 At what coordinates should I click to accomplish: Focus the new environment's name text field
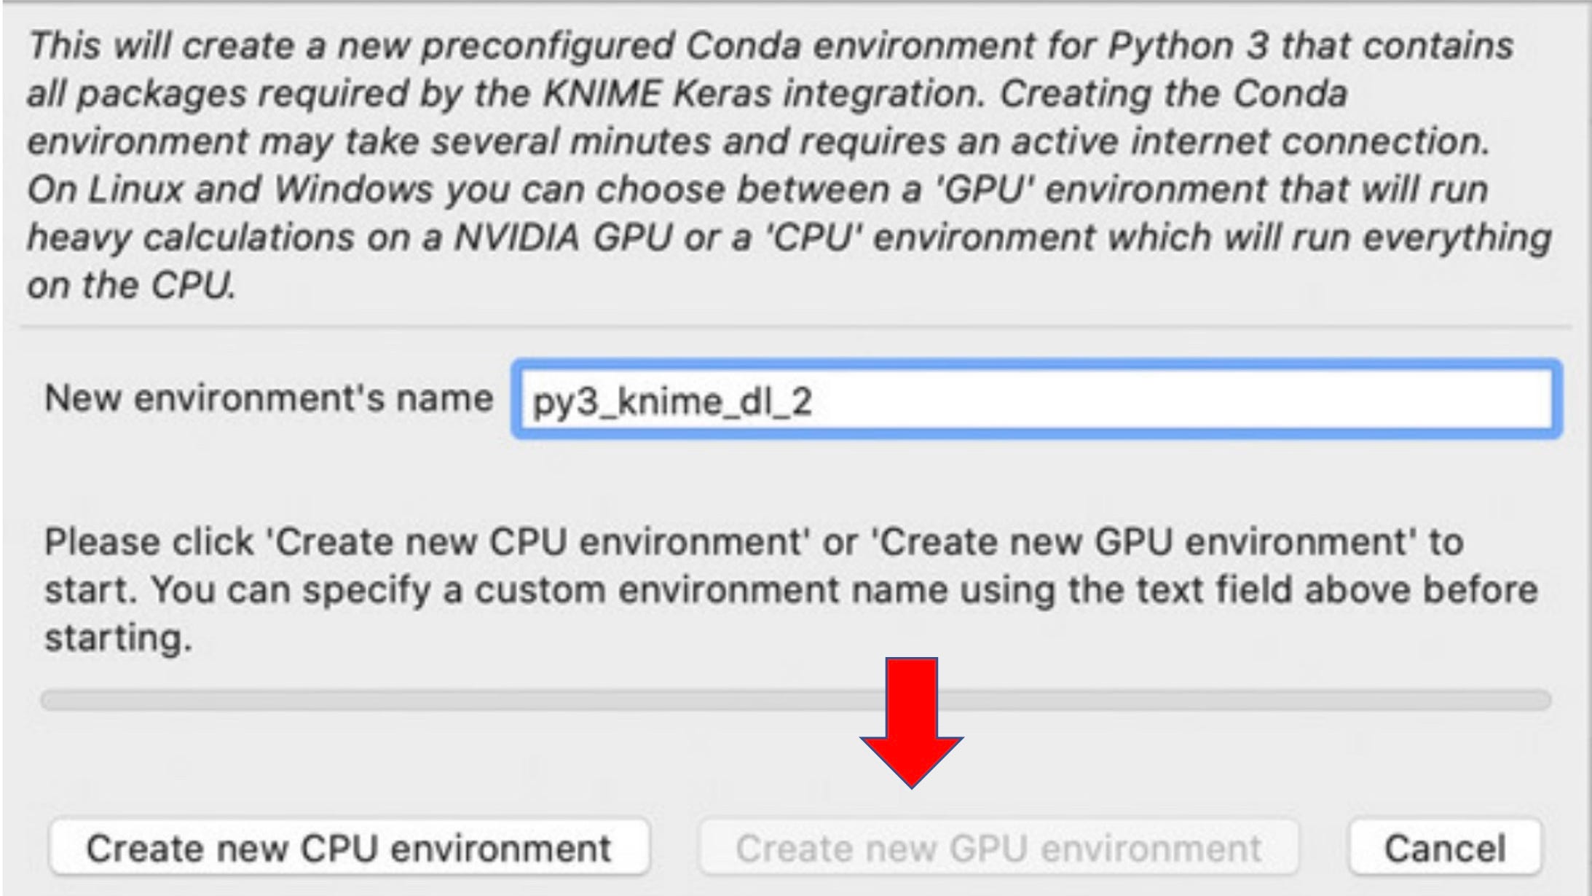pyautogui.click(x=1092, y=399)
